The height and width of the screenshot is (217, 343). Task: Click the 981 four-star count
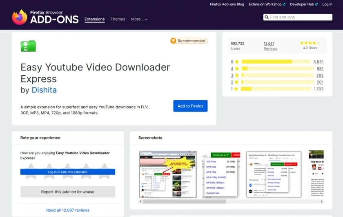(320, 68)
